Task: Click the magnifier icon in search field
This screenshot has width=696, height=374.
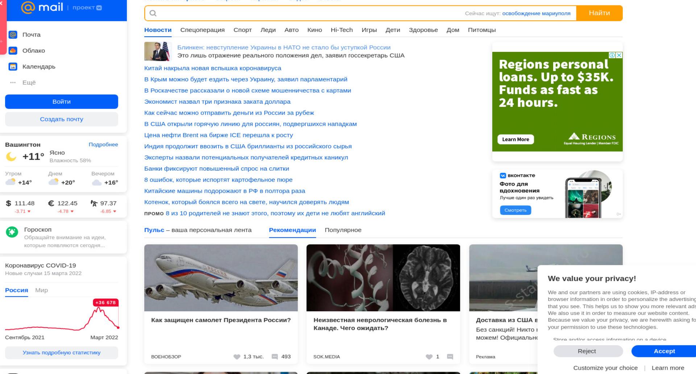Action: [x=153, y=13]
